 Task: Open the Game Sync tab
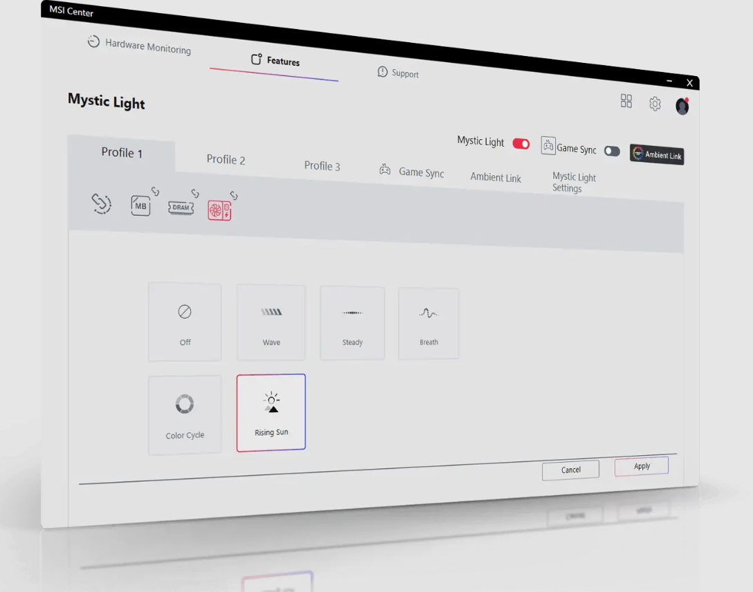(412, 172)
